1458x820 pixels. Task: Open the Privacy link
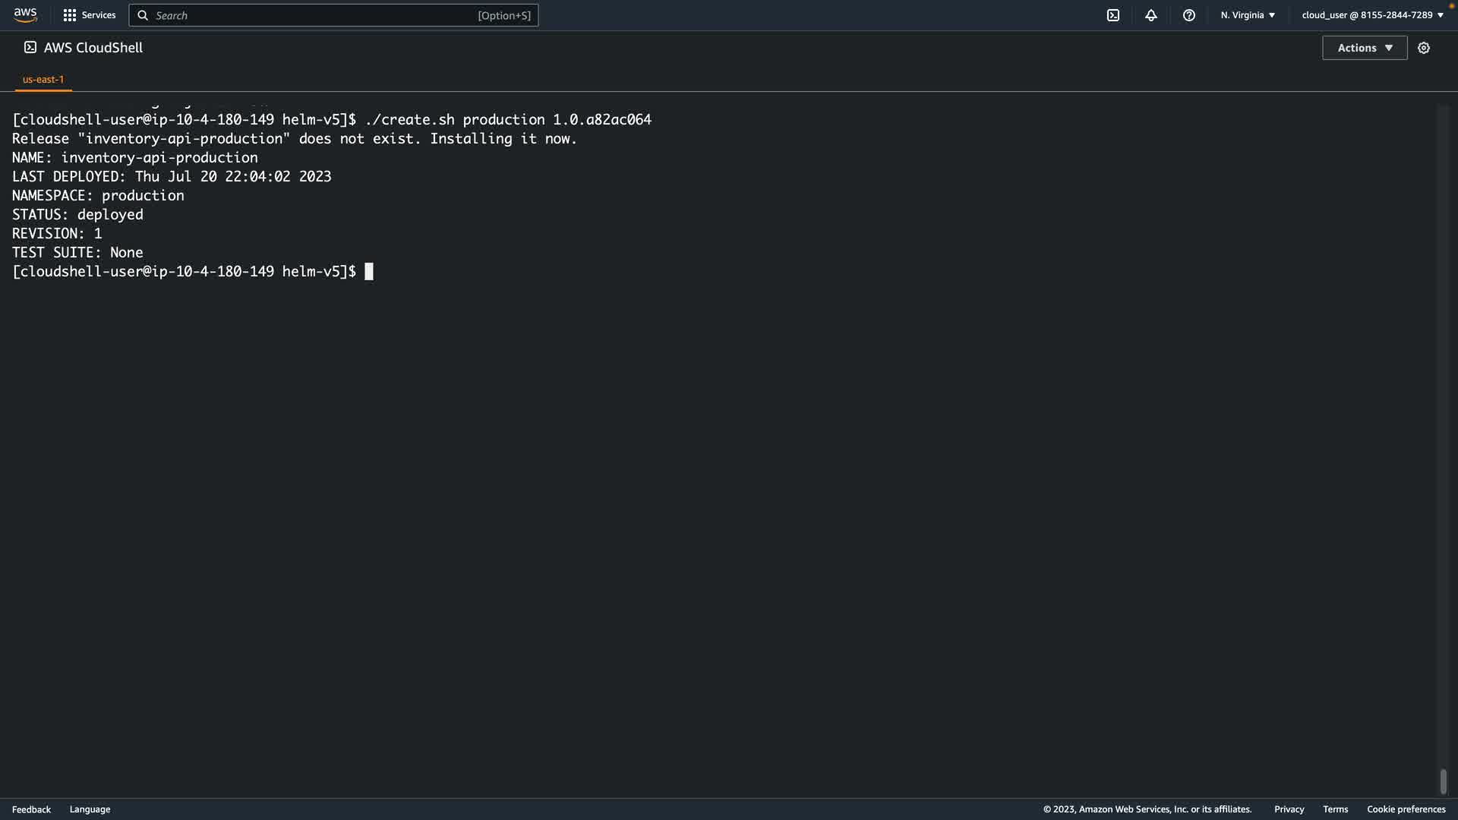coord(1289,809)
